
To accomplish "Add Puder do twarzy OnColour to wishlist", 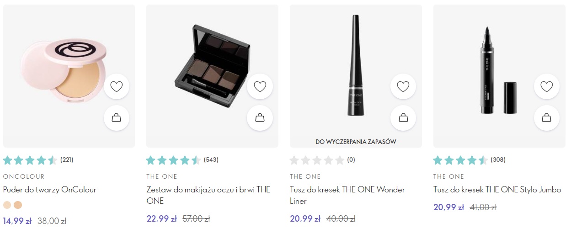I will coord(117,86).
